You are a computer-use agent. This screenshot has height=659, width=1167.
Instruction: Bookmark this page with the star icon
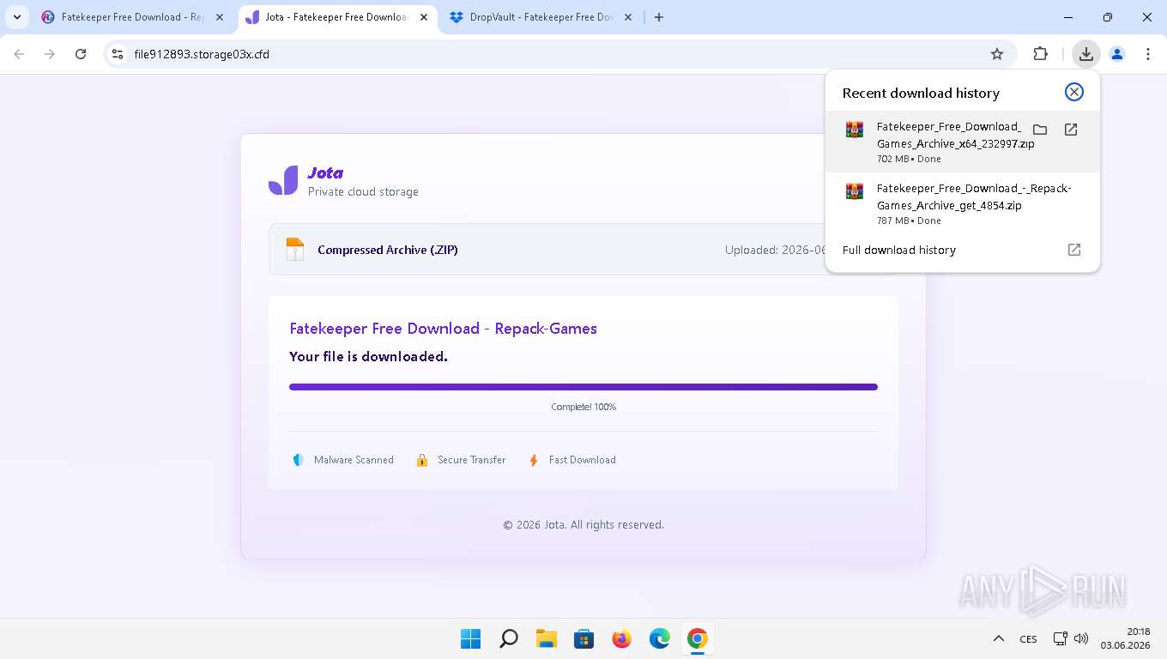(x=997, y=54)
